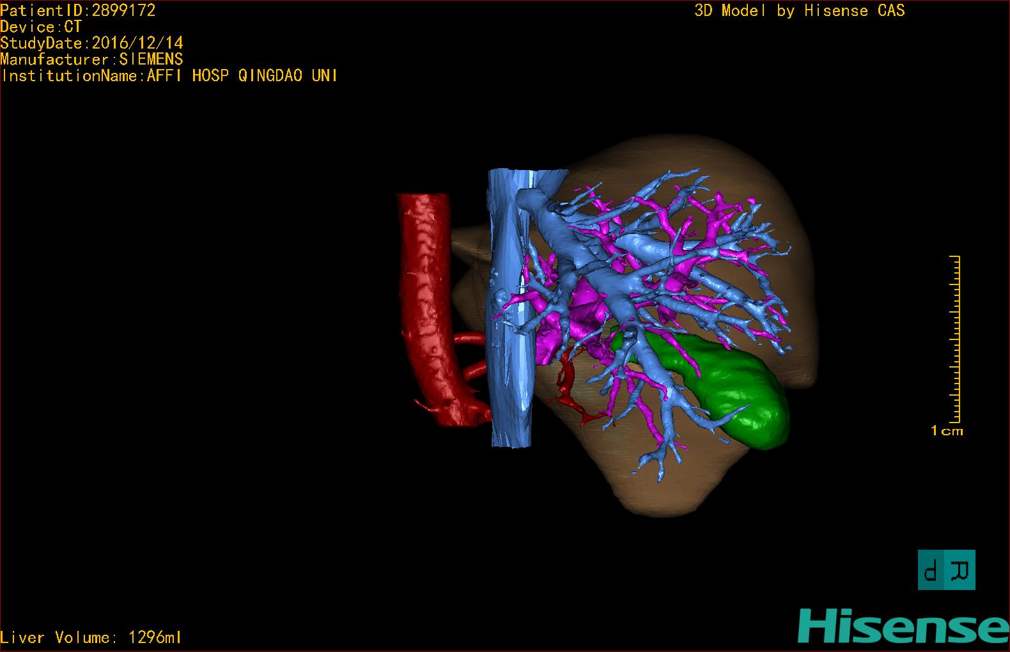The width and height of the screenshot is (1010, 652).
Task: Click the Device:CT label
Action: [41, 27]
